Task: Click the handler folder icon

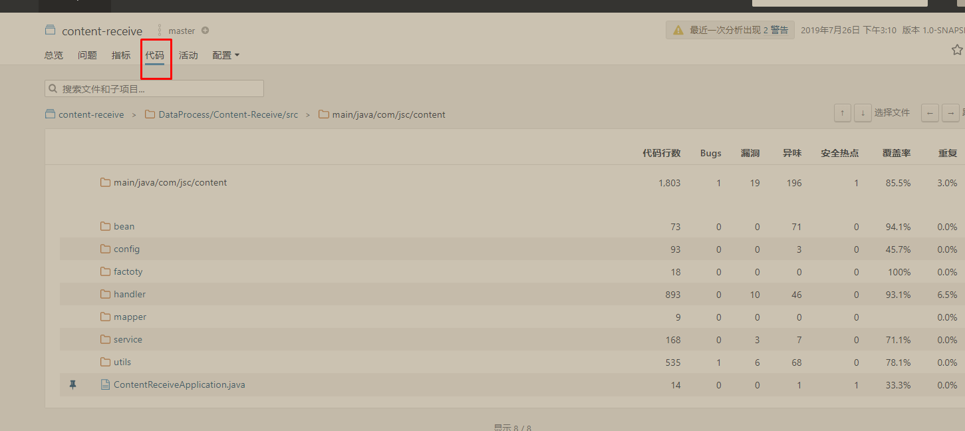Action: coord(105,294)
